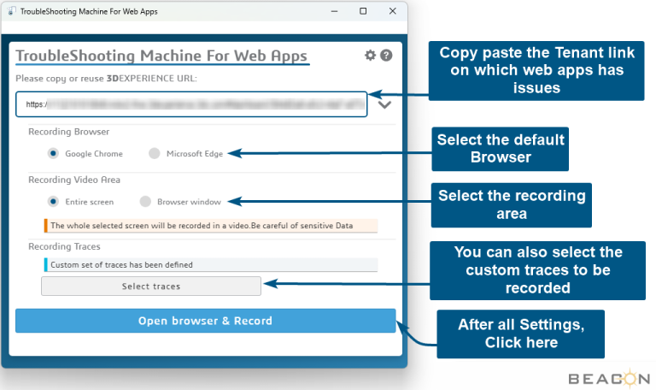The height and width of the screenshot is (390, 656).
Task: Focus the 3DEXPERIENCE URL input field
Action: (x=191, y=104)
